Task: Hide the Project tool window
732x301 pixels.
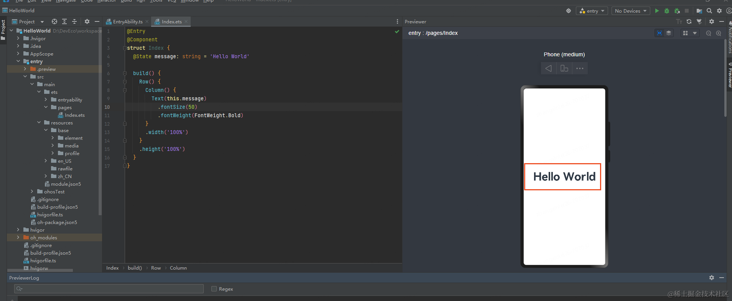Action: [x=97, y=21]
